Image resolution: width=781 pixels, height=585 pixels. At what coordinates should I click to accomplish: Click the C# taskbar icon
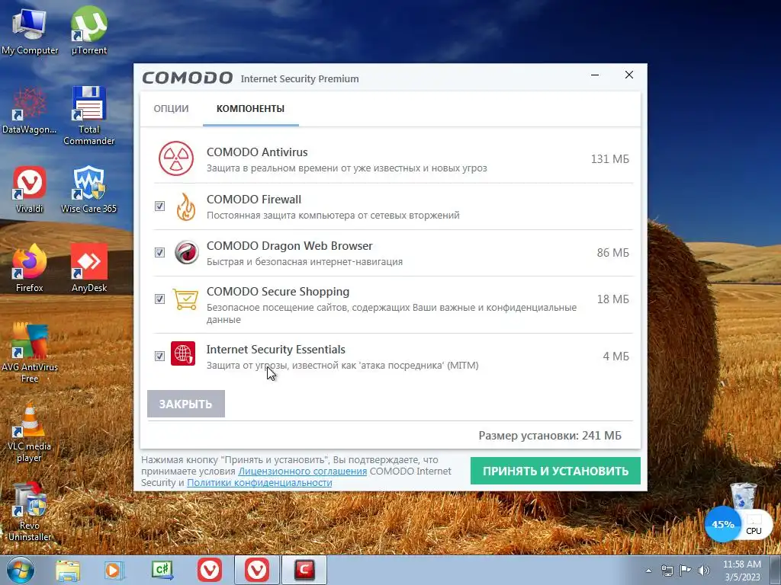[162, 570]
